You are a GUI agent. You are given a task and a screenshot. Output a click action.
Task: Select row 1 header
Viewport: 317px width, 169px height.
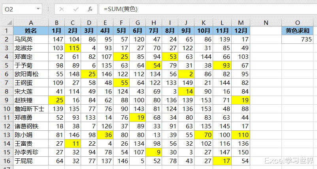click(x=7, y=31)
